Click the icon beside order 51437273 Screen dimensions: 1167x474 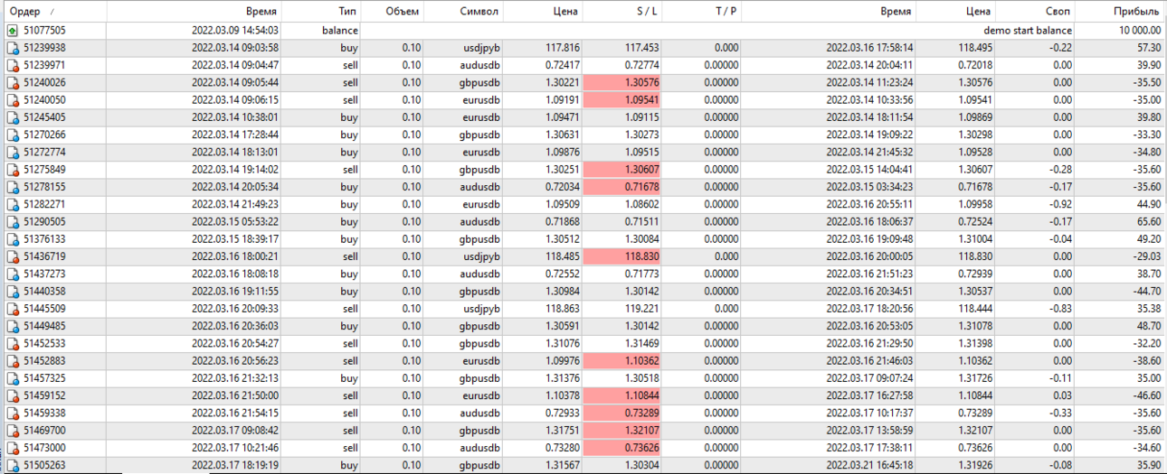point(13,274)
